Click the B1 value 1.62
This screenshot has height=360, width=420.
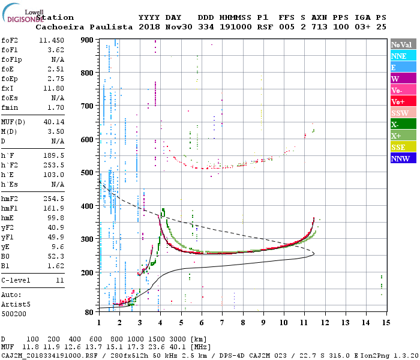coord(56,266)
